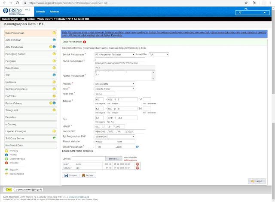The height and width of the screenshot is (202, 275).
Task: Click the NPWP input field
Action: click(x=110, y=127)
